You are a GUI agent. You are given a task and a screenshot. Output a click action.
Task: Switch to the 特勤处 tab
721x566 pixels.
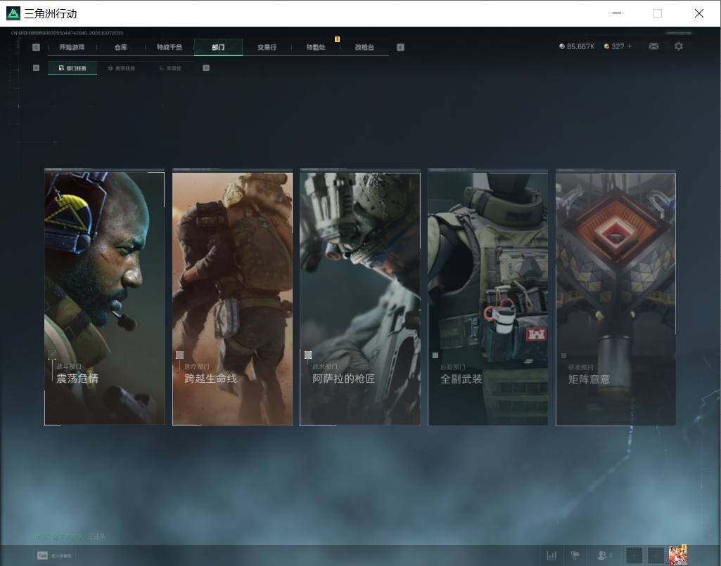pos(316,47)
